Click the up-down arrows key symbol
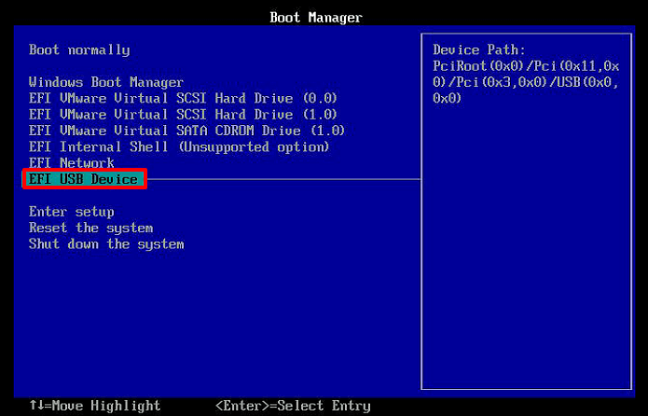Image resolution: width=648 pixels, height=416 pixels. pyautogui.click(x=35, y=406)
